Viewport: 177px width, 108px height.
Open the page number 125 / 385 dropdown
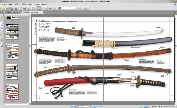90,107
